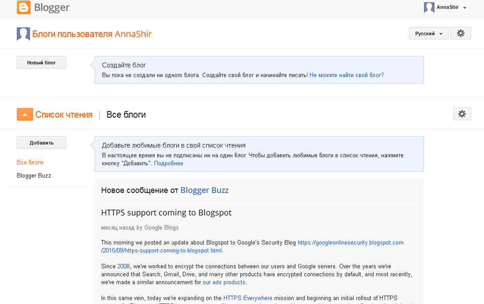Image resolution: width=484 pixels, height=304 pixels.
Task: Open the AnnaShir profile link in heading
Action: click(x=133, y=34)
